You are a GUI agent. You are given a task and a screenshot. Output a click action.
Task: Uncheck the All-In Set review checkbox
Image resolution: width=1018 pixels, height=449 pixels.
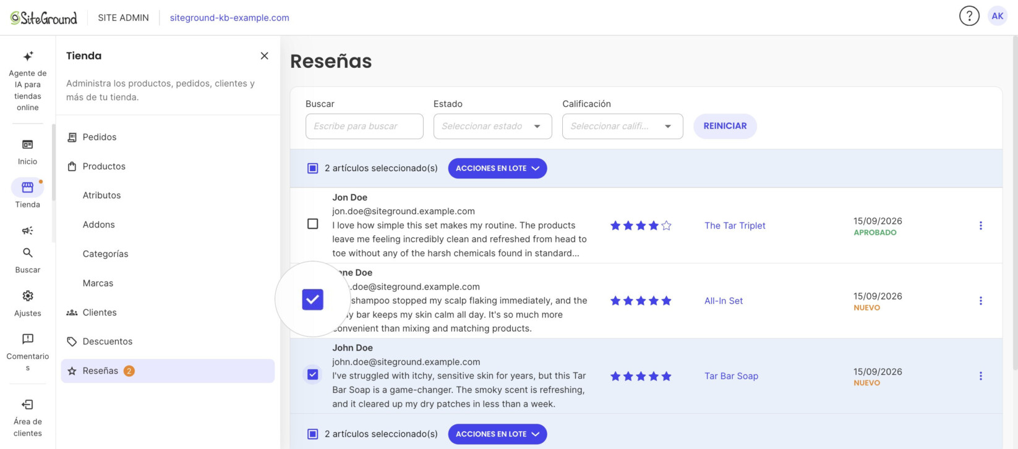tap(313, 300)
